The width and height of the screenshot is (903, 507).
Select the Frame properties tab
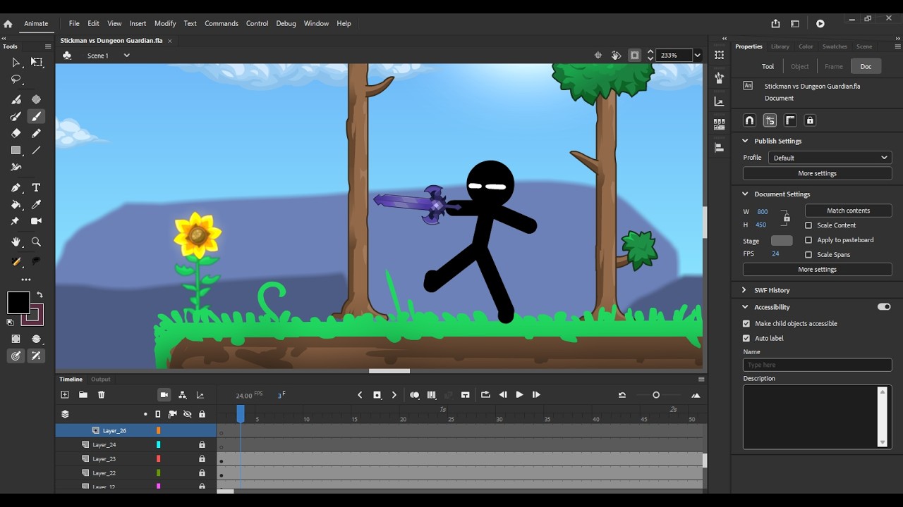(834, 66)
